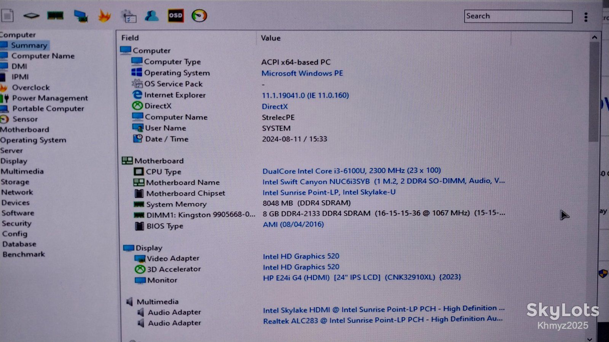The width and height of the screenshot is (609, 342).
Task: Expand the Benchmark sidebar category
Action: [x=24, y=254]
